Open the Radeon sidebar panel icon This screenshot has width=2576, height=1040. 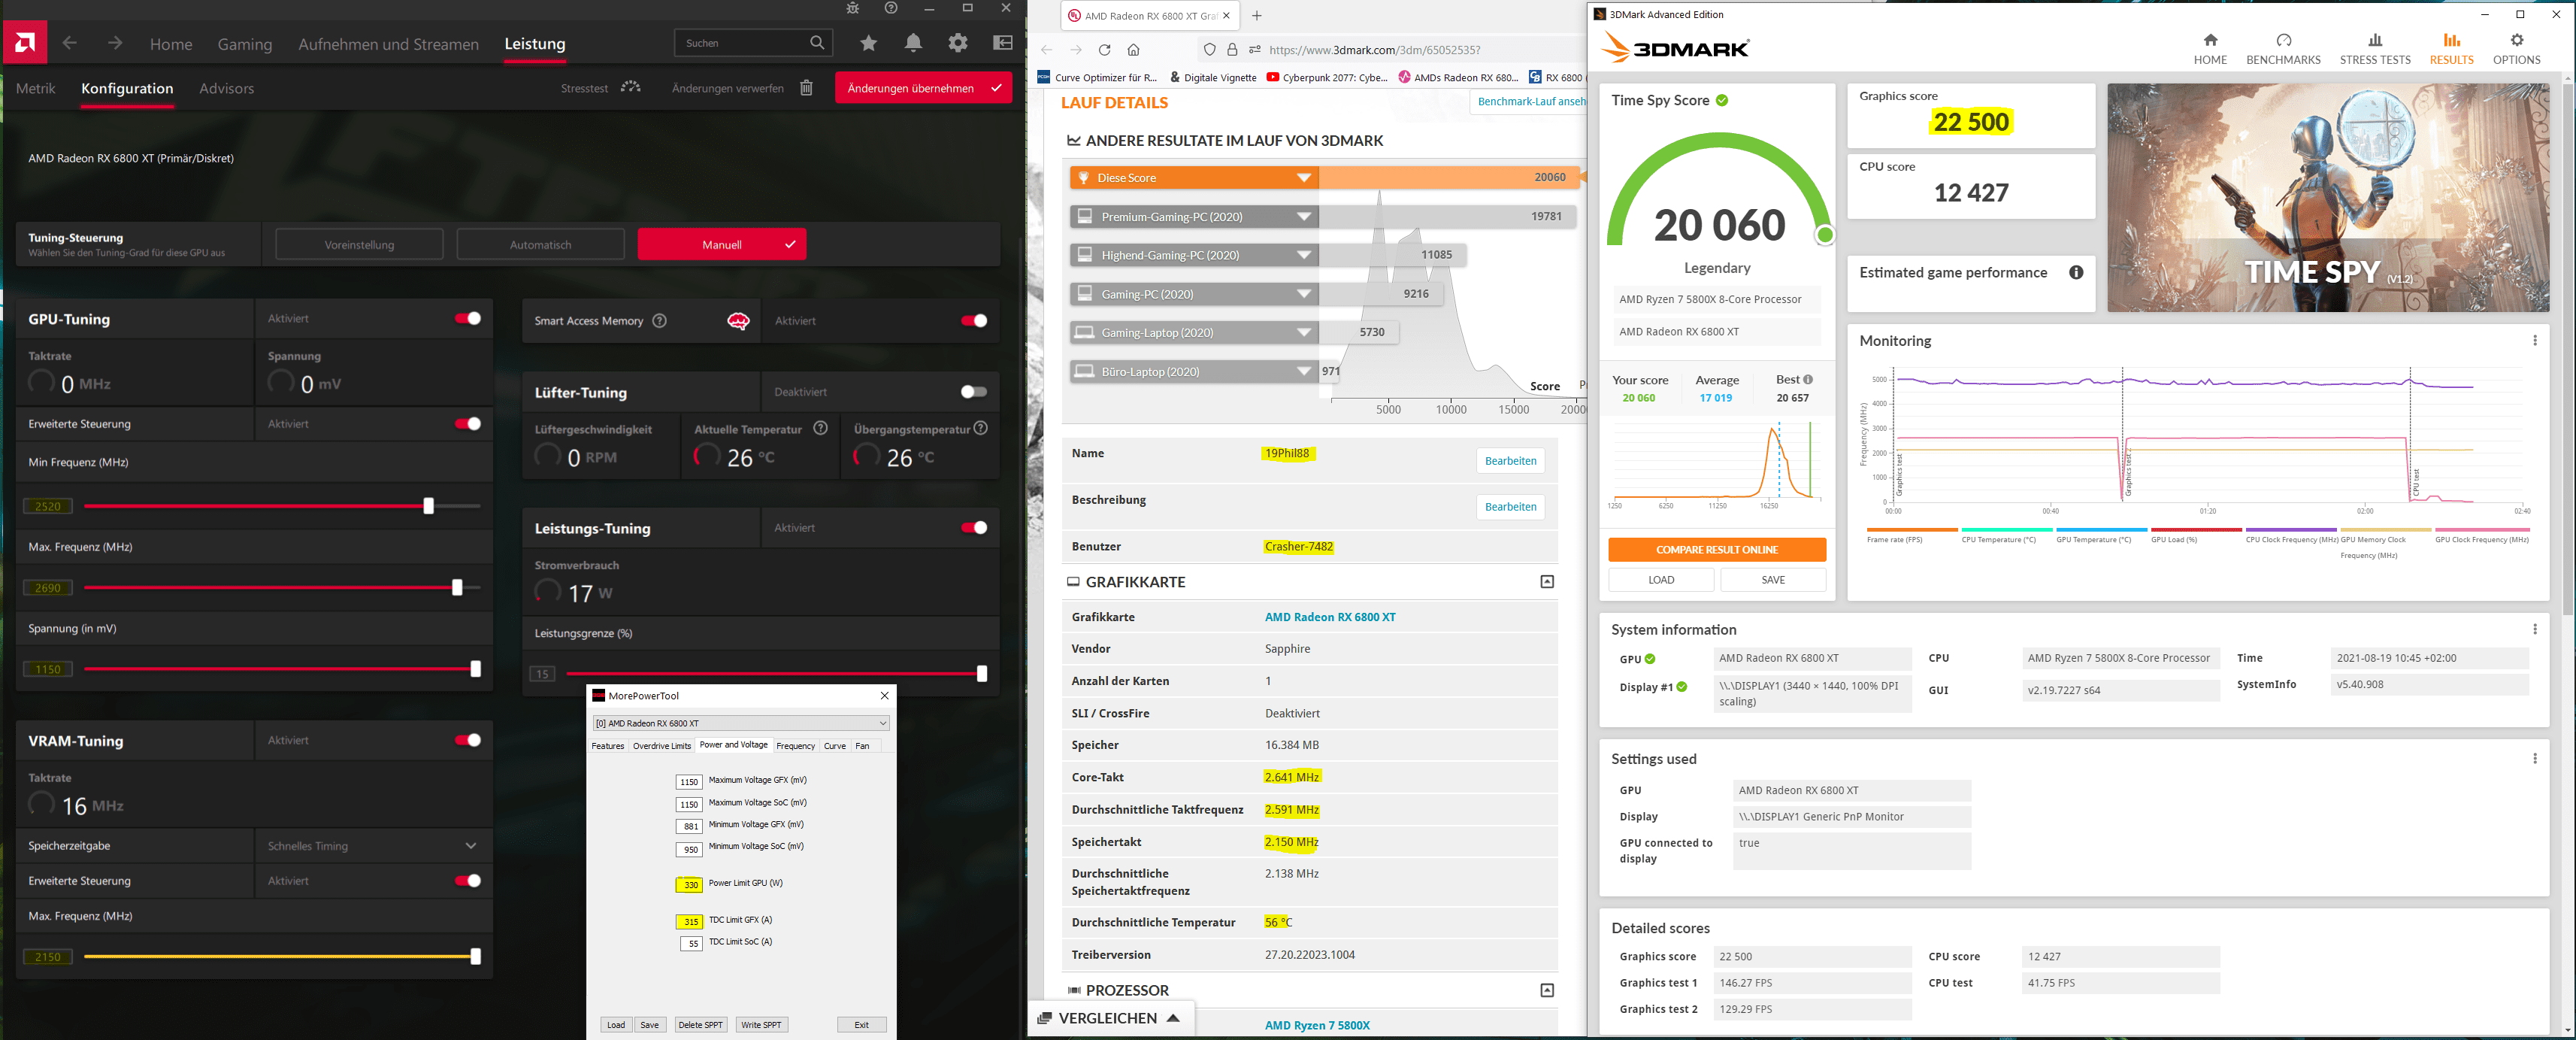(1002, 43)
